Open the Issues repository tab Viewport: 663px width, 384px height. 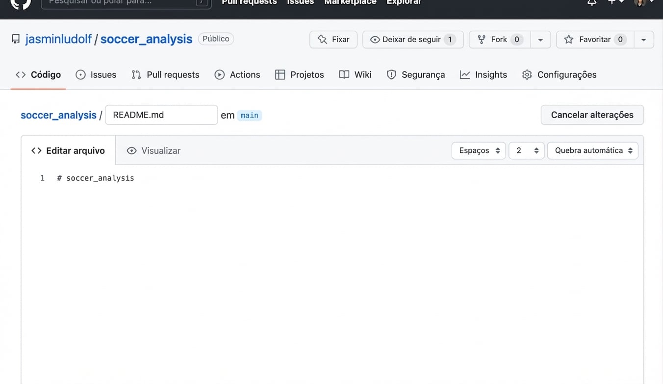[96, 75]
